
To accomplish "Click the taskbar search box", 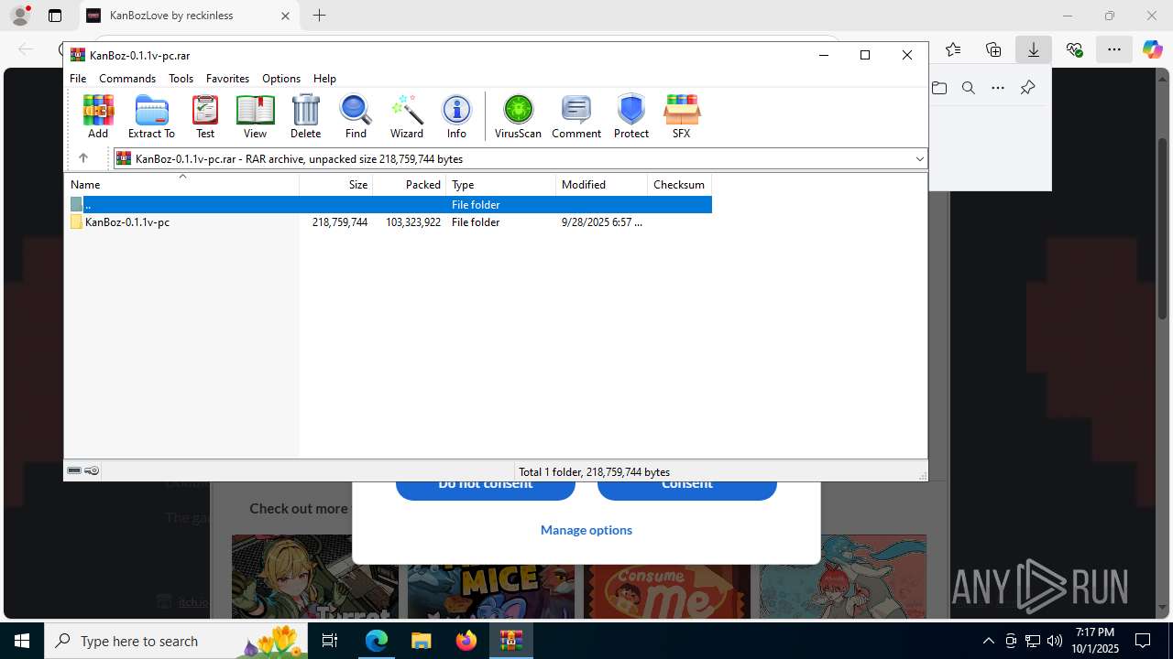I will click(x=176, y=641).
